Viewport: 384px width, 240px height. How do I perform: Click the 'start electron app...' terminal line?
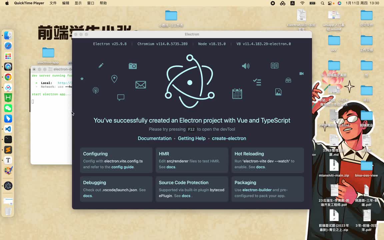point(51,94)
